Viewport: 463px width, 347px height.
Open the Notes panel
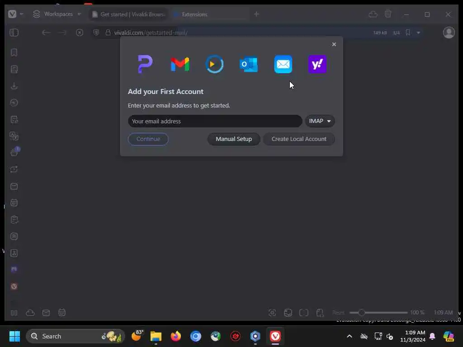(x=14, y=119)
